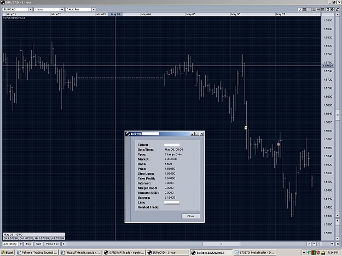342x256 pixels.
Task: Click the dashed-line style icon beside the line tool
Action: [x=304, y=9]
